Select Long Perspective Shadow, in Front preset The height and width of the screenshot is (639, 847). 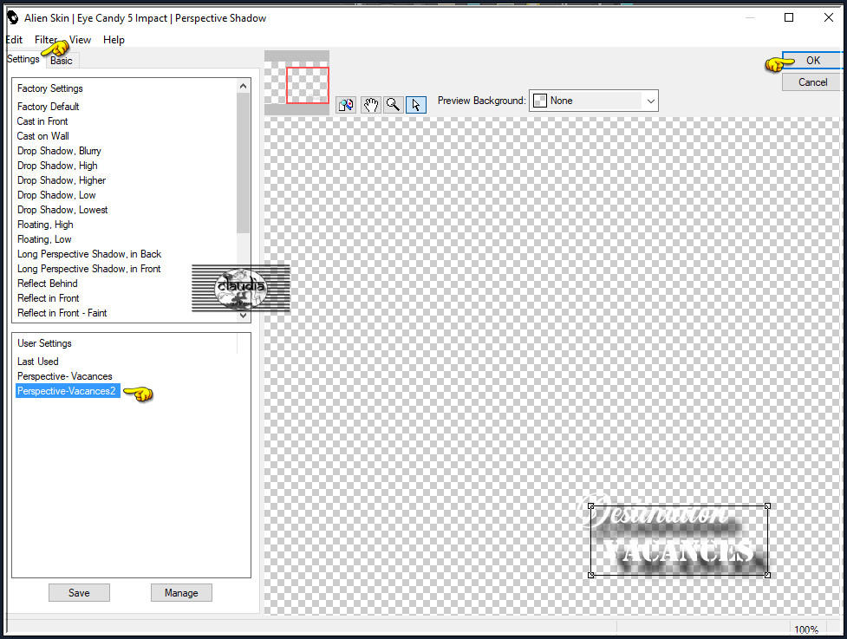88,269
